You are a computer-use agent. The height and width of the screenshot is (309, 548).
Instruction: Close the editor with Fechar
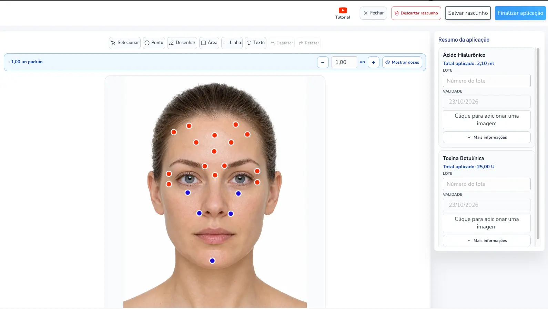point(373,13)
